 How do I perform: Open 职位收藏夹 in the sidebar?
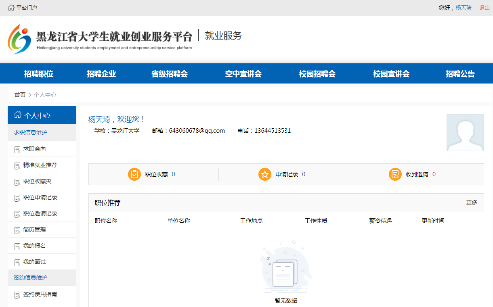click(x=37, y=181)
